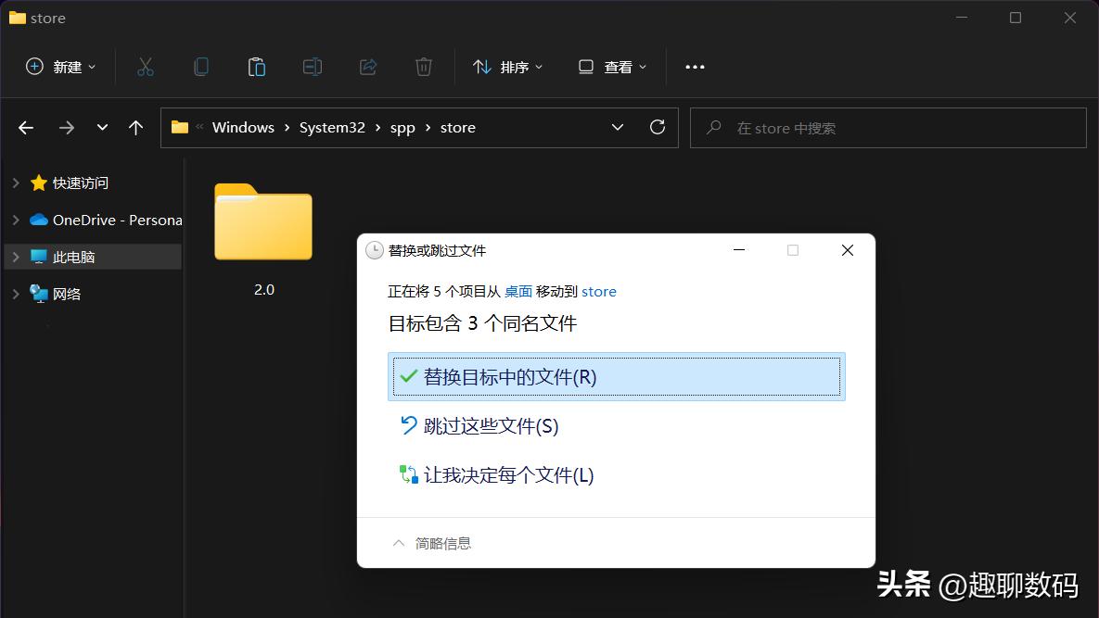Click the Share icon in the toolbar
1099x618 pixels.
pos(367,66)
